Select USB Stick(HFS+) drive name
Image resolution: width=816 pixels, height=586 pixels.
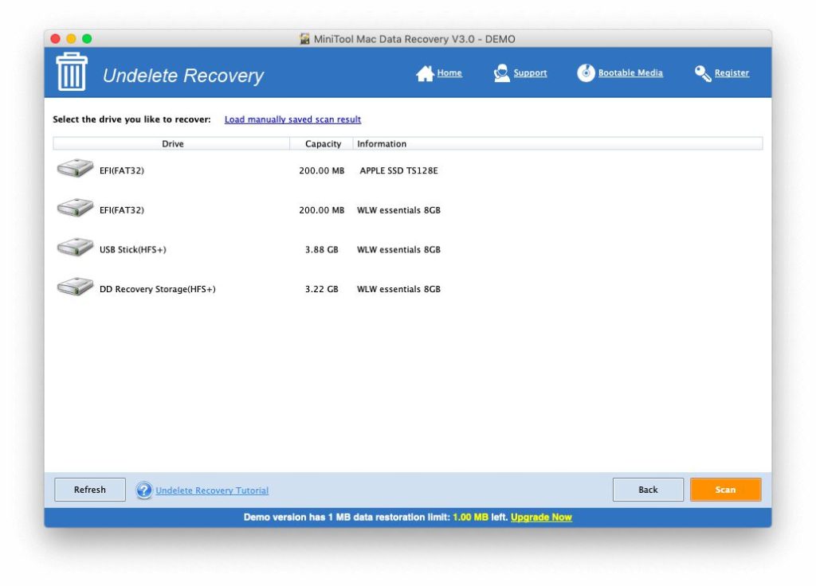(x=133, y=249)
